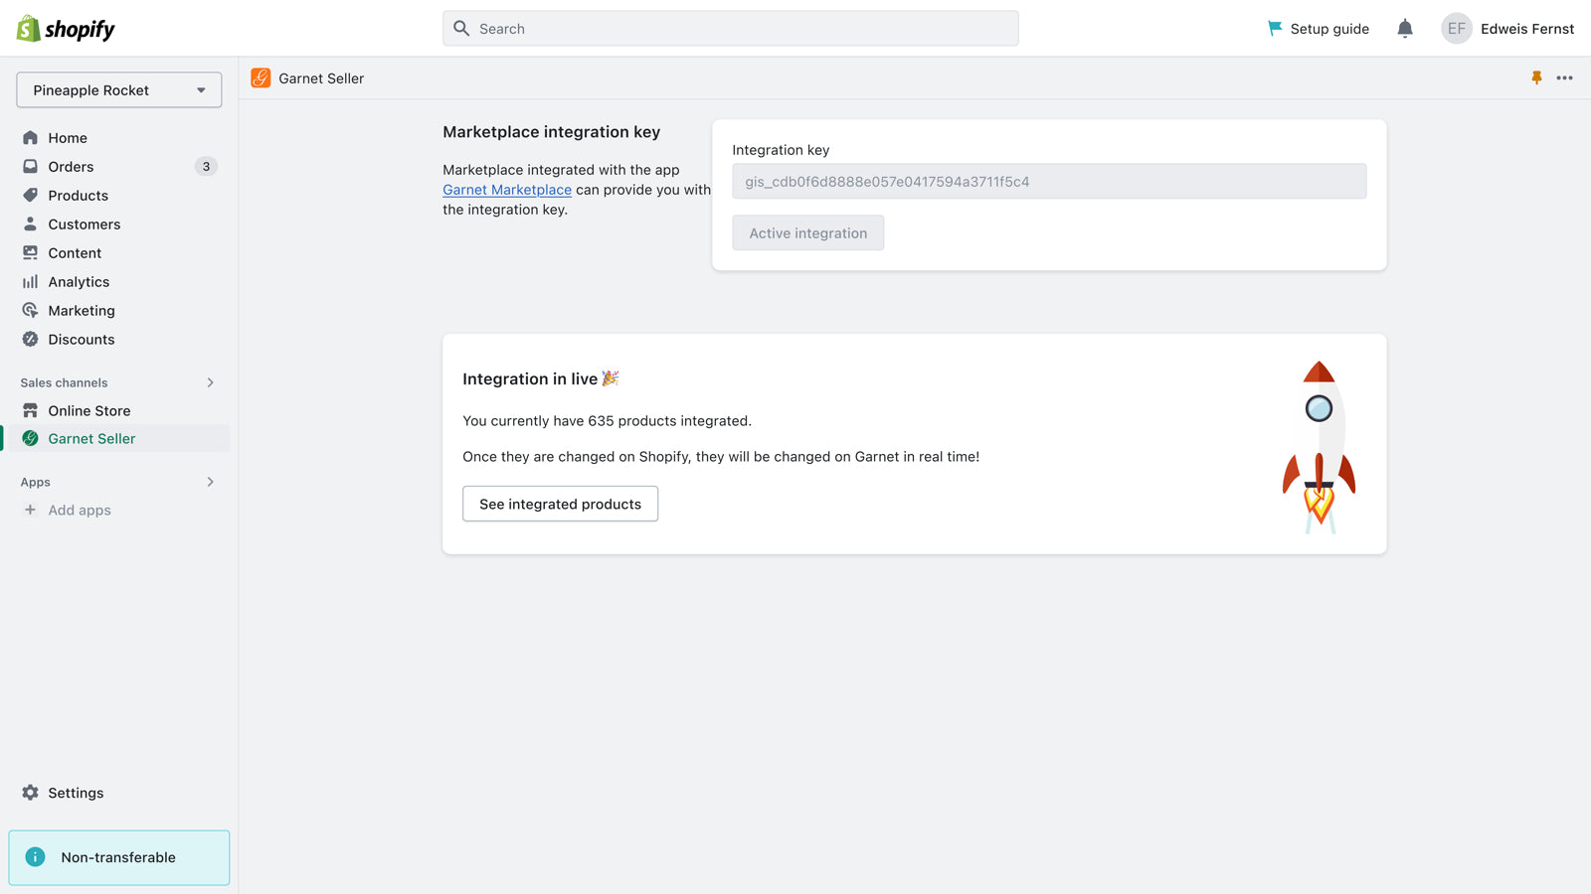
Task: Click the Setup guide flag
Action: [x=1274, y=28]
